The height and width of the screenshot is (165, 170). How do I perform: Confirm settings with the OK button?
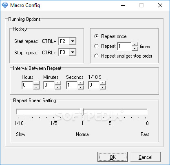point(113,157)
